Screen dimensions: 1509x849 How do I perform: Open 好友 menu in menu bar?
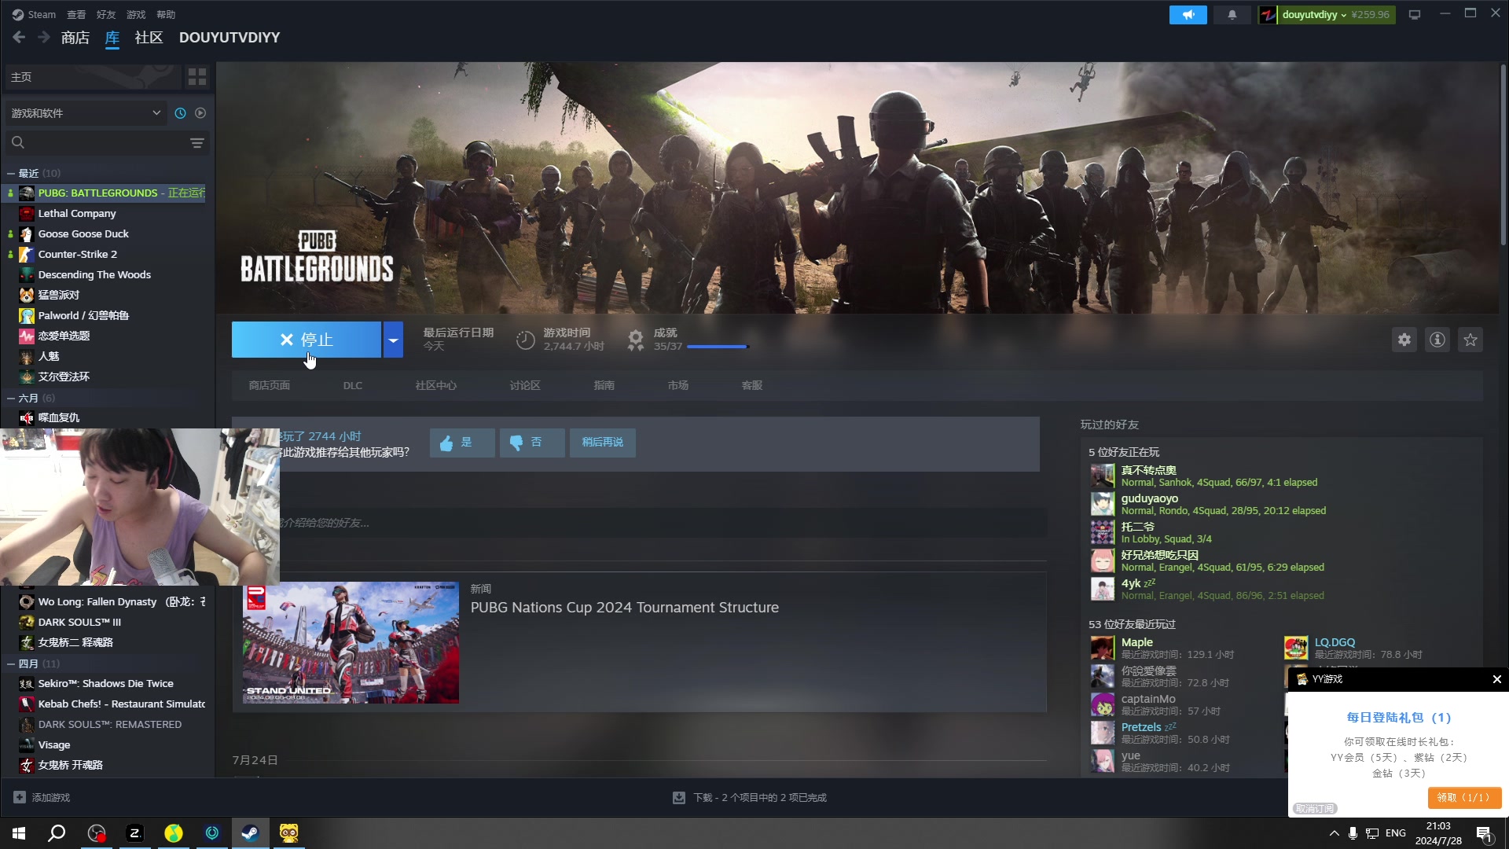coord(105,15)
